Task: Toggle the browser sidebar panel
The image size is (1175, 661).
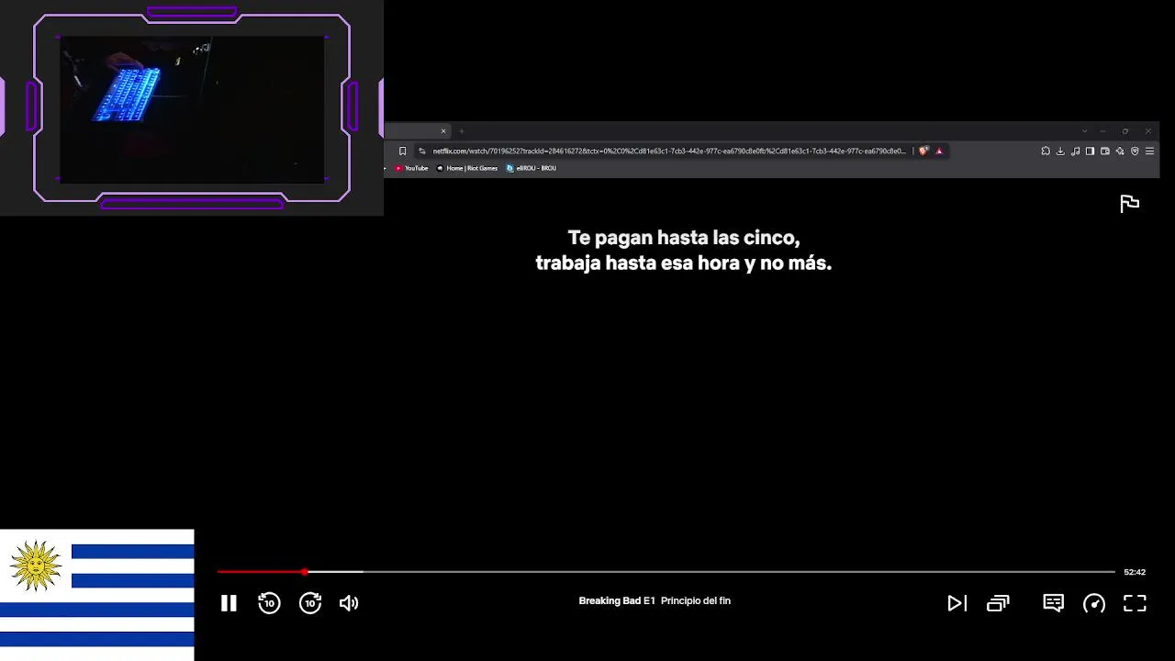Action: point(1090,151)
